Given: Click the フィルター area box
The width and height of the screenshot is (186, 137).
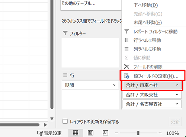Looking at the screenshot, I should (x=90, y=53).
